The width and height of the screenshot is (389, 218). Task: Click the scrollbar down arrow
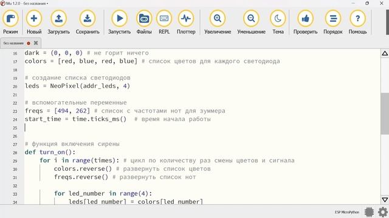pyautogui.click(x=385, y=199)
